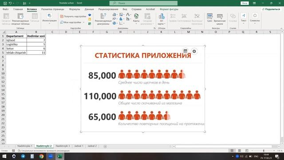Click the zoom slider handle
Viewport: 284px width, 160px height.
coord(264,151)
